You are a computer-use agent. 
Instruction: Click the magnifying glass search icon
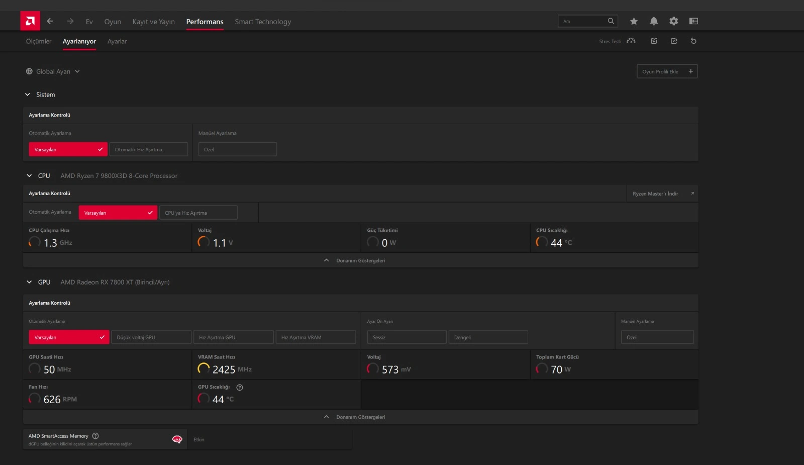click(611, 21)
